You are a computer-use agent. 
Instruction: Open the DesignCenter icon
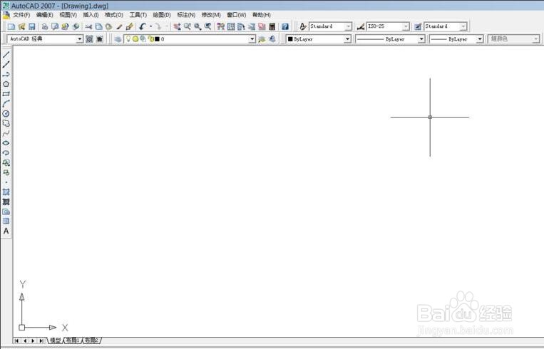tap(231, 26)
